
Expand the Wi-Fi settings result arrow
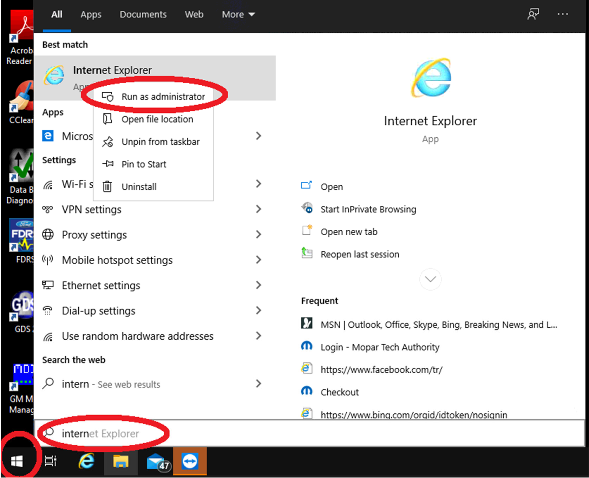[258, 184]
